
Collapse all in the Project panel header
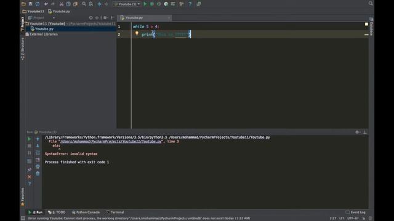coord(97,18)
